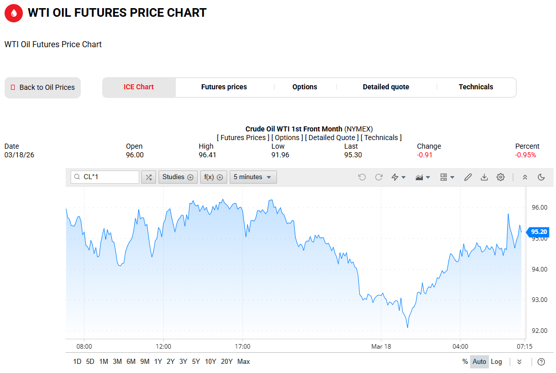This screenshot has width=556, height=373.
Task: Select the 1Y time range
Action: point(158,362)
